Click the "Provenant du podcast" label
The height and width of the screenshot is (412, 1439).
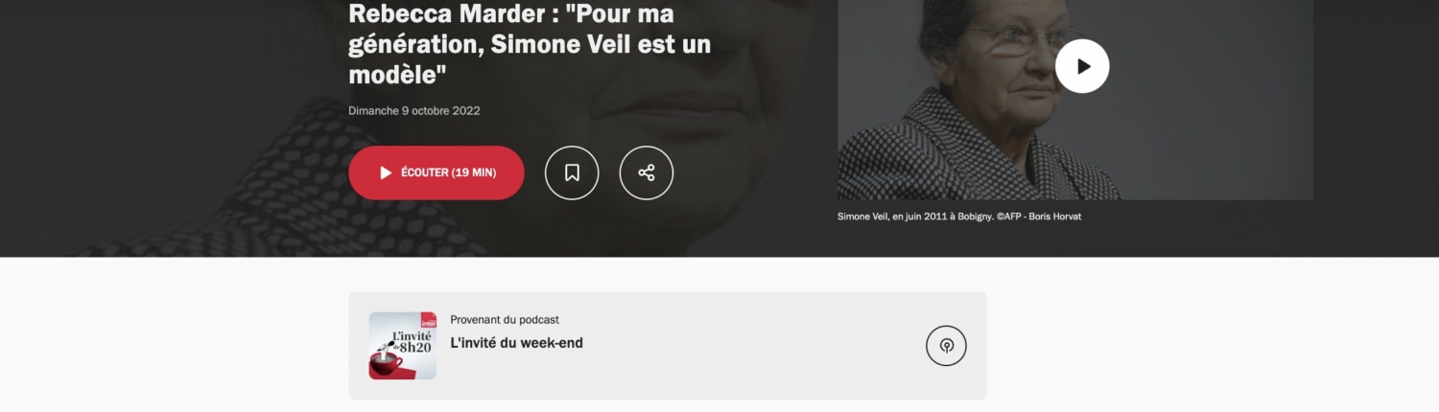click(505, 320)
